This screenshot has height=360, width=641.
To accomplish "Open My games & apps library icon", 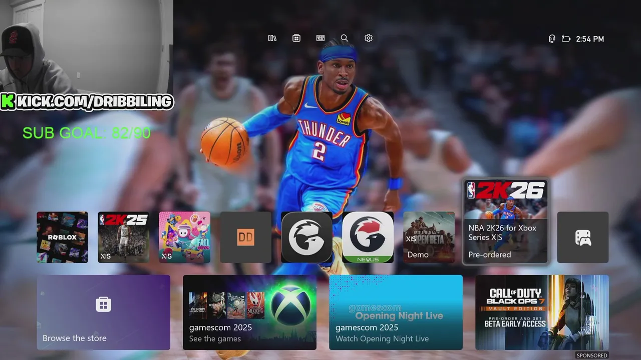I will 272,38.
